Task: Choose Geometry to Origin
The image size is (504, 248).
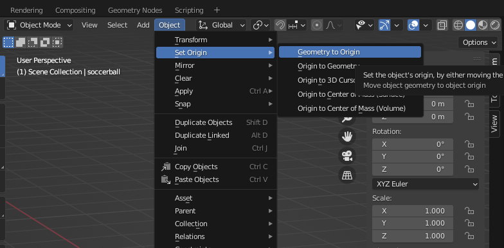Action: (x=350, y=52)
